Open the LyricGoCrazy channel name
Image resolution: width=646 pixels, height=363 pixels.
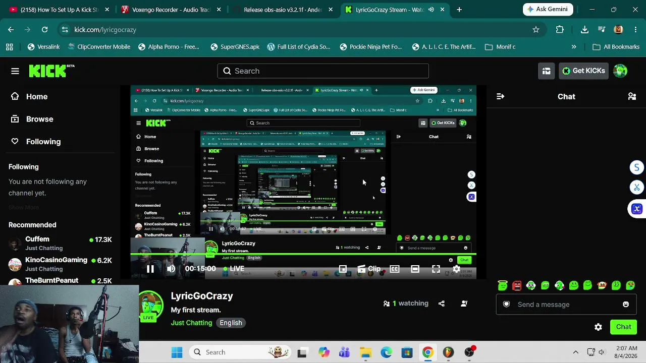[202, 296]
